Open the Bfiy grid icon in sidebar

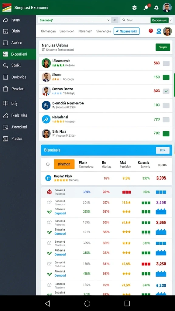point(5,103)
